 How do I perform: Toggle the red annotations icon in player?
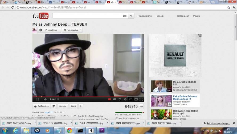tap(109, 99)
